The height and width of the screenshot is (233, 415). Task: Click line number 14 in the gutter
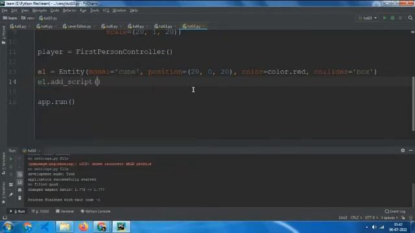[12, 82]
